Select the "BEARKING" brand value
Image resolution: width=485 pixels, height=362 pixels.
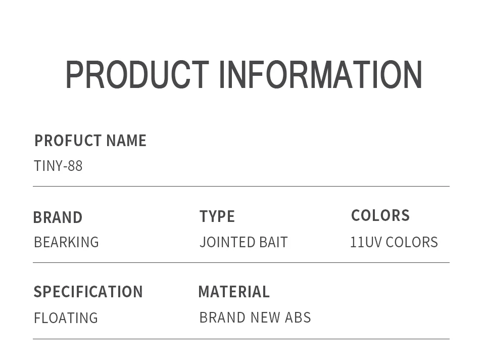pos(66,242)
